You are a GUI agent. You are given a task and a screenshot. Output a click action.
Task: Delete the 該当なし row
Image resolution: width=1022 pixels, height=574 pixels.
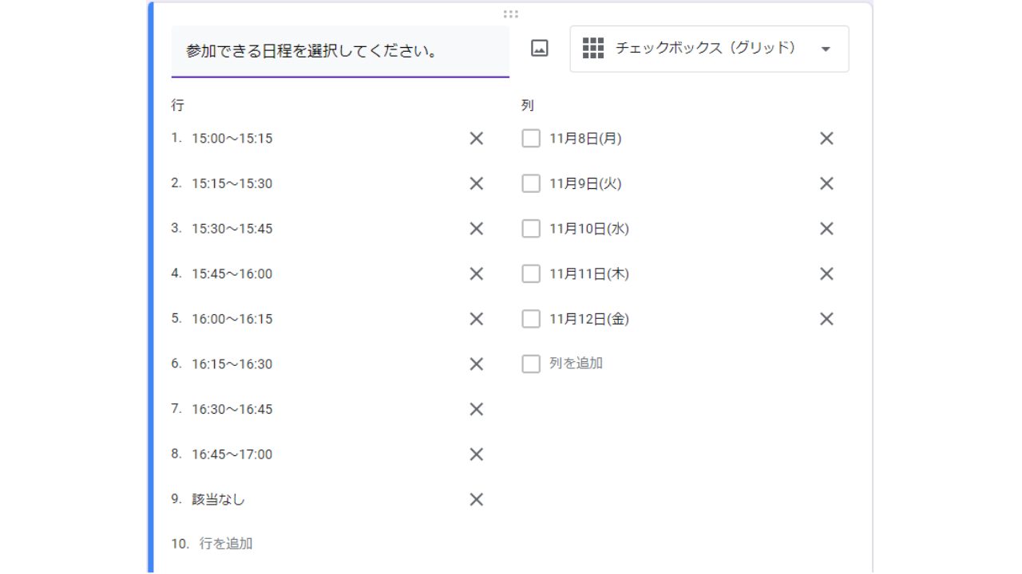click(x=477, y=500)
